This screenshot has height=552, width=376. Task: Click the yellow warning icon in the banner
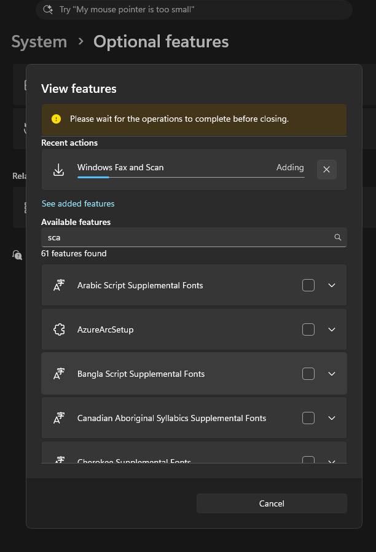[56, 119]
